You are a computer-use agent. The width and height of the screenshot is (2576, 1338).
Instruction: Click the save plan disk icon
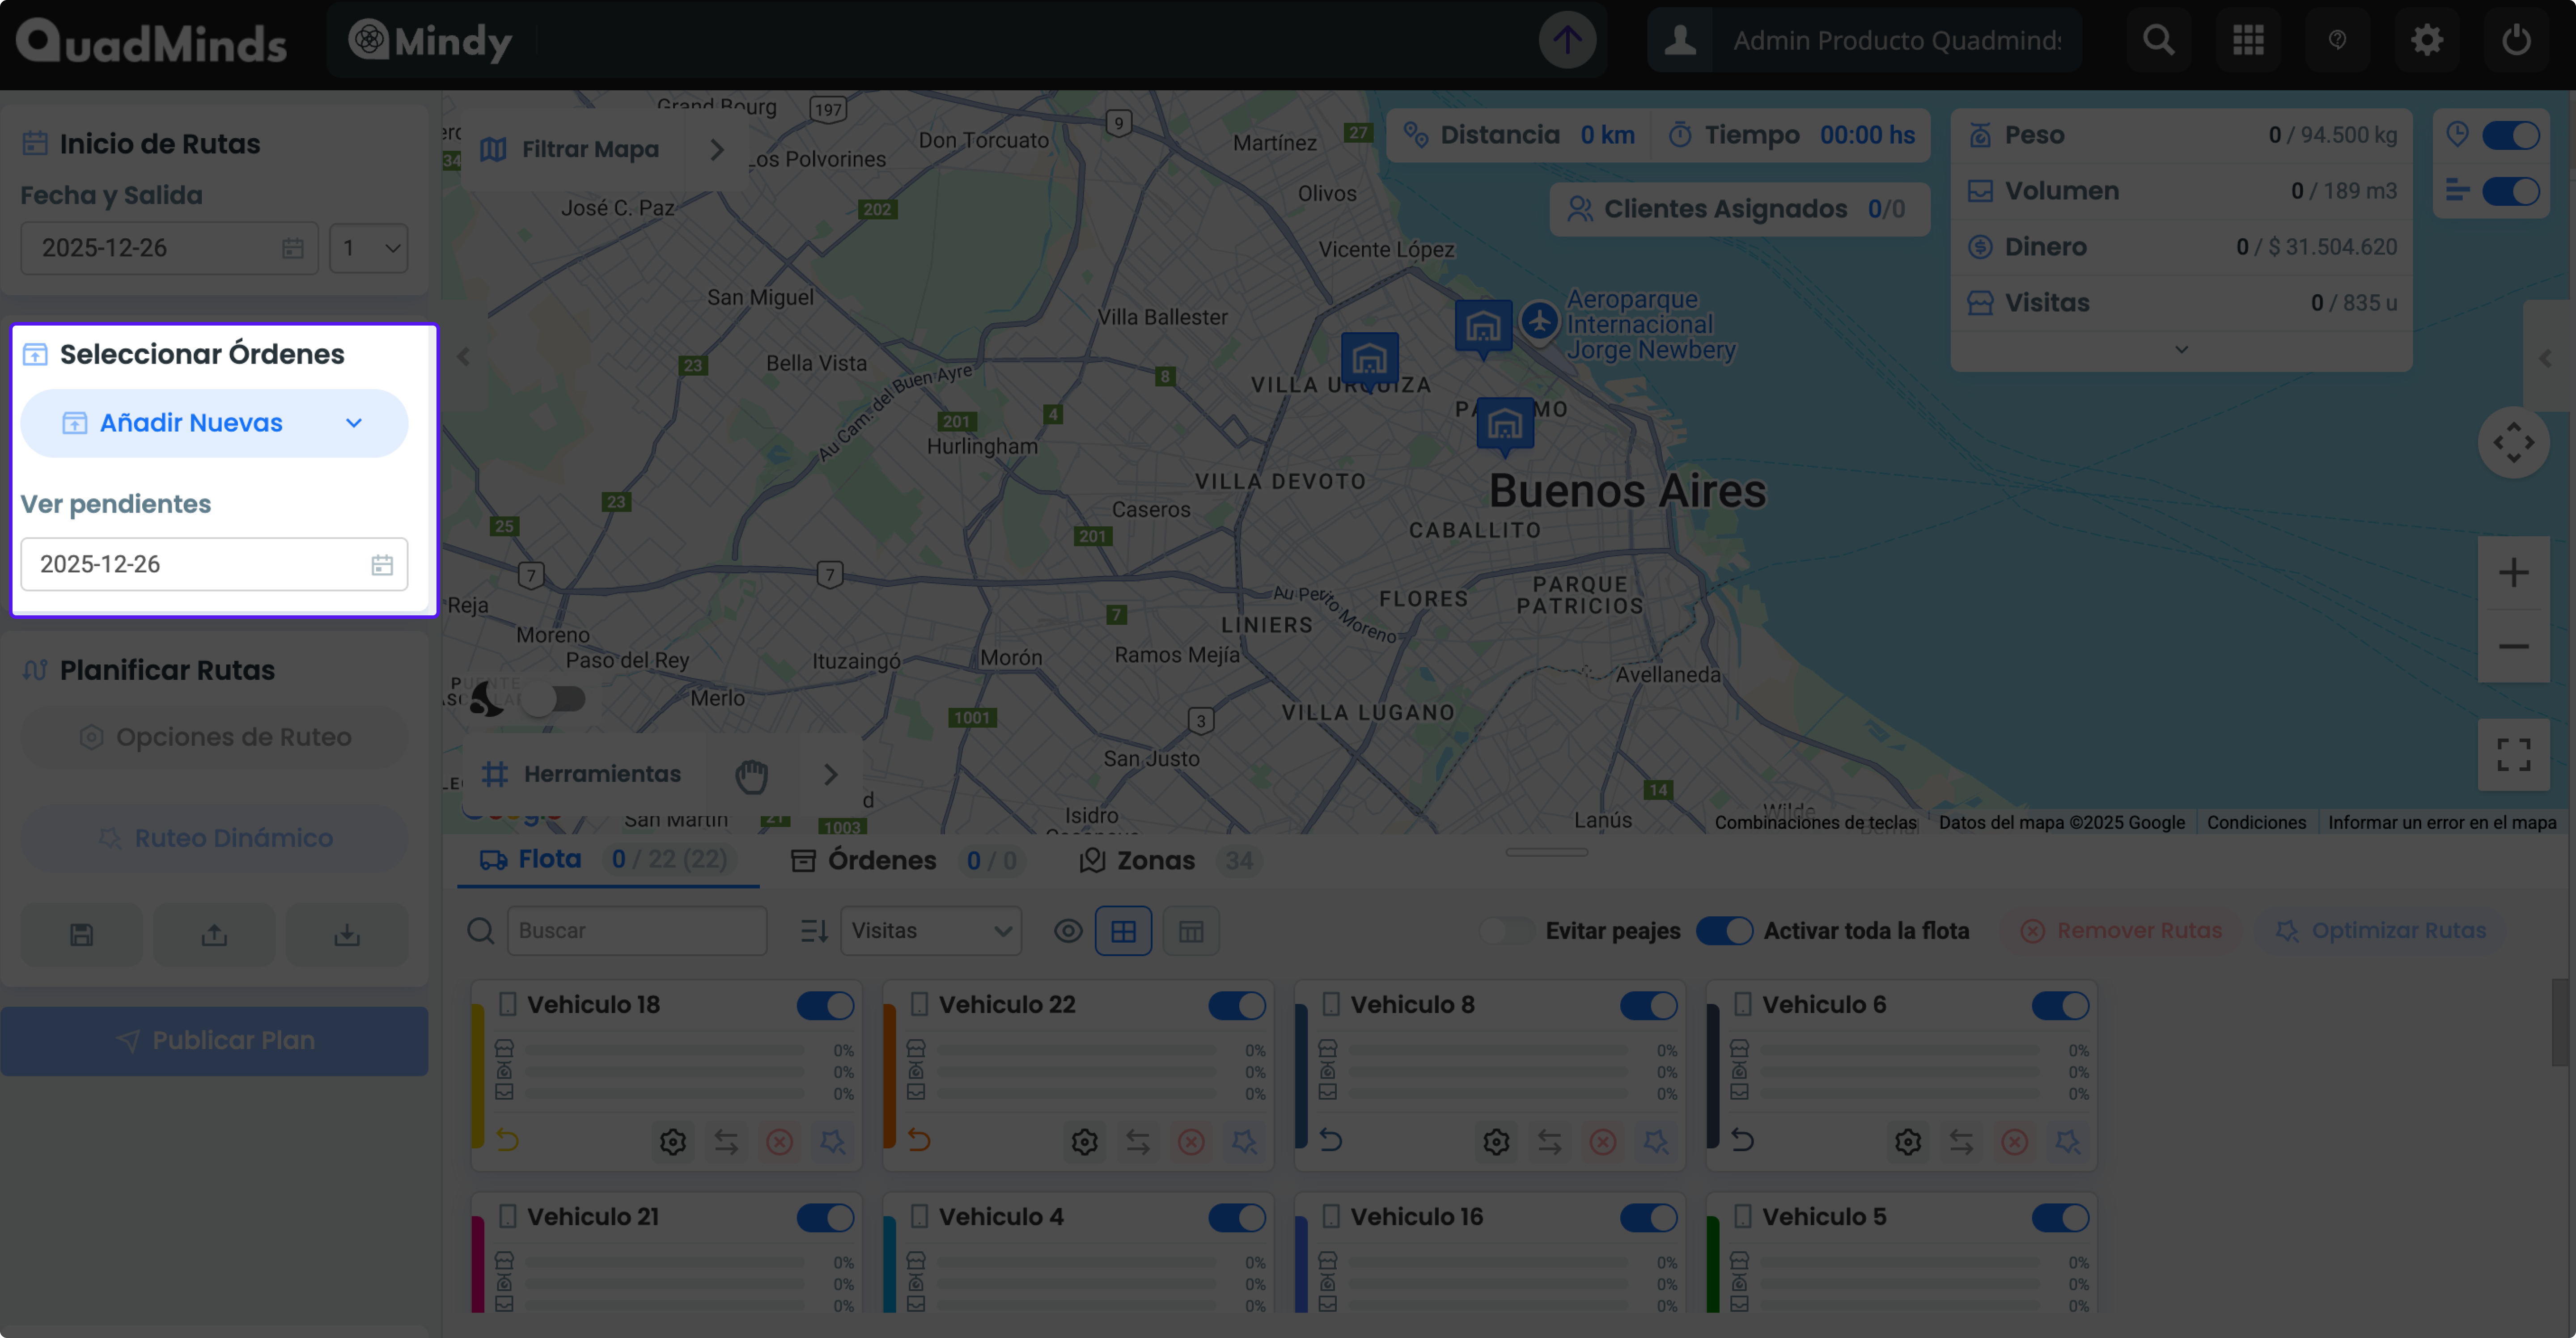(x=82, y=934)
